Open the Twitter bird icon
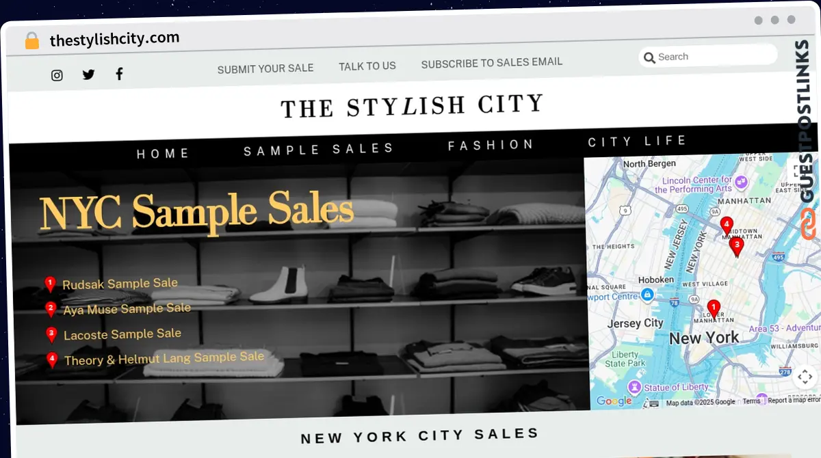821x458 pixels. point(88,75)
